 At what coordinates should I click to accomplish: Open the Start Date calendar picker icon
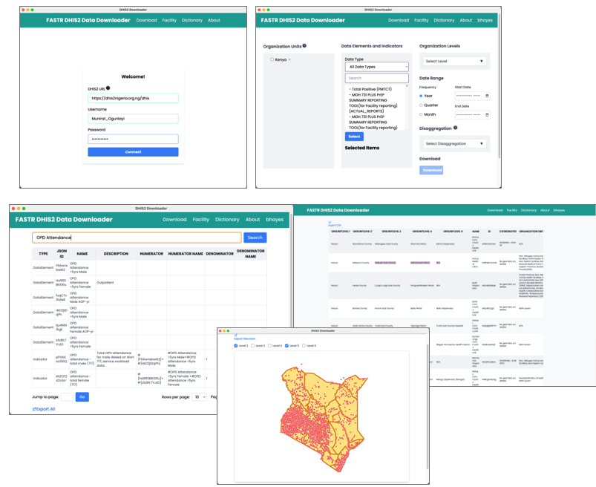[487, 96]
